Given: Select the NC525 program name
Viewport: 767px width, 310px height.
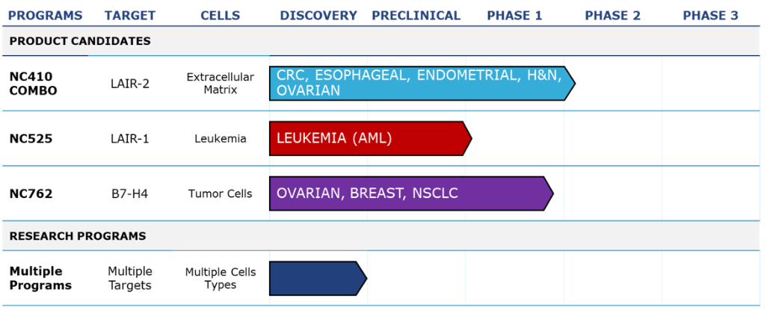Looking at the screenshot, I should click(x=31, y=139).
